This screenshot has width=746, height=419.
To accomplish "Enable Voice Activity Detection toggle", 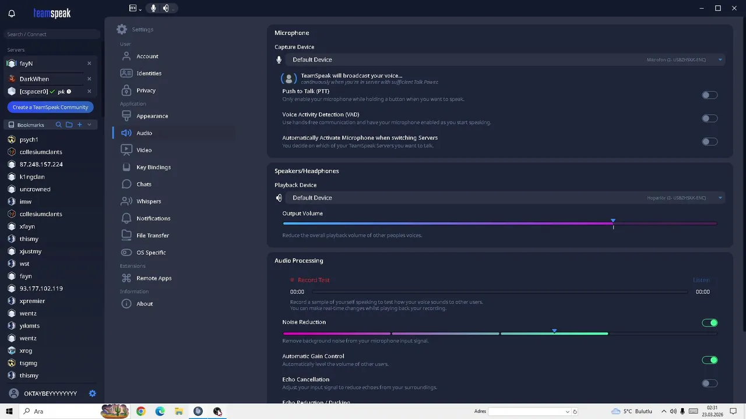I will [x=709, y=118].
